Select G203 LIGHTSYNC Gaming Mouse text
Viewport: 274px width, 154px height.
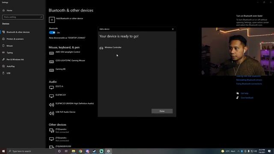(x=70, y=60)
